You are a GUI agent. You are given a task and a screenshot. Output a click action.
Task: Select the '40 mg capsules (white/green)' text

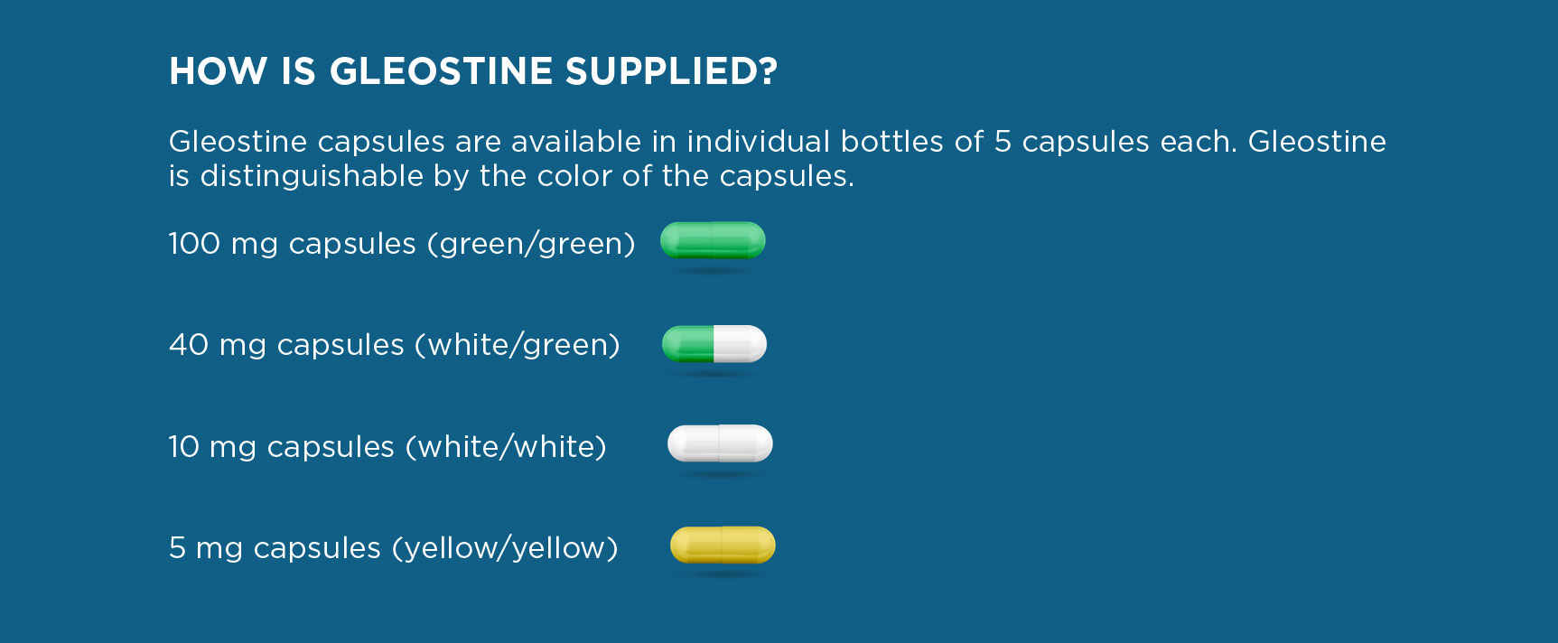click(395, 345)
